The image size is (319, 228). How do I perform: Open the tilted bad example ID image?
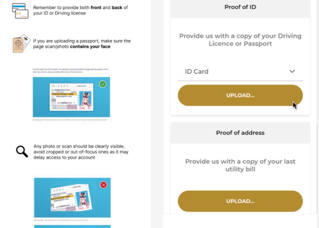tap(72, 198)
